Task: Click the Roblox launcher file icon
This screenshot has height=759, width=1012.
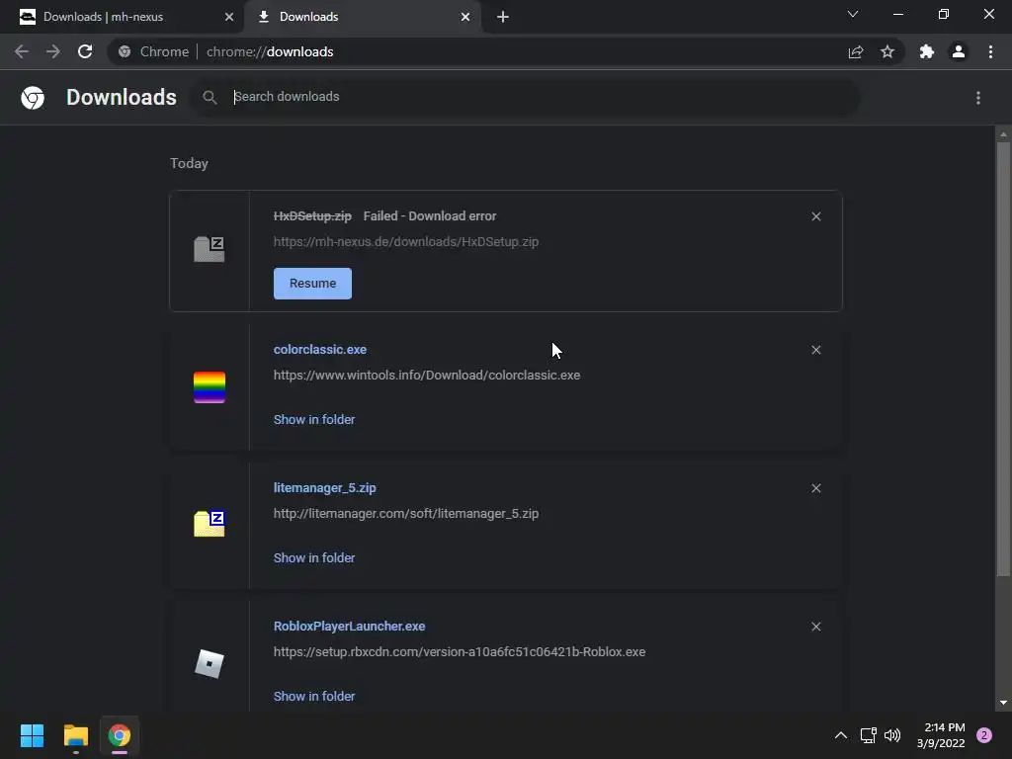Action: 210,664
